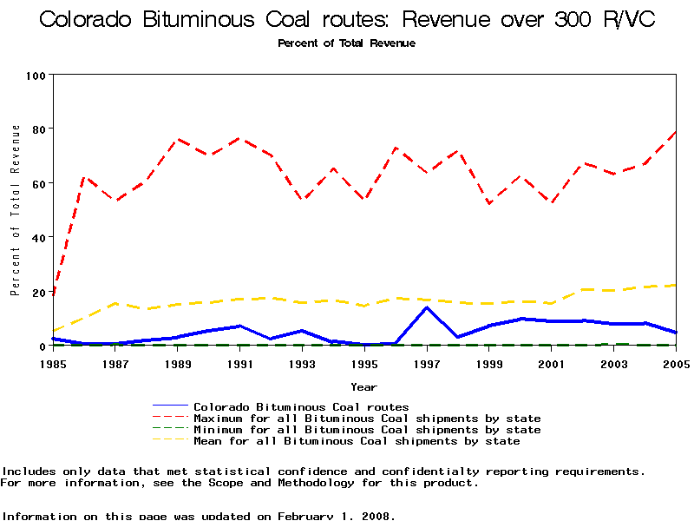Select the 'Colorado Bituminous Coal routes' legend label
694x521 pixels.
(301, 406)
